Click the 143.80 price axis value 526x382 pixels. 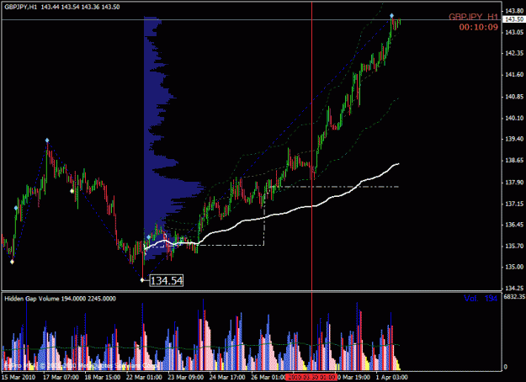click(x=514, y=11)
